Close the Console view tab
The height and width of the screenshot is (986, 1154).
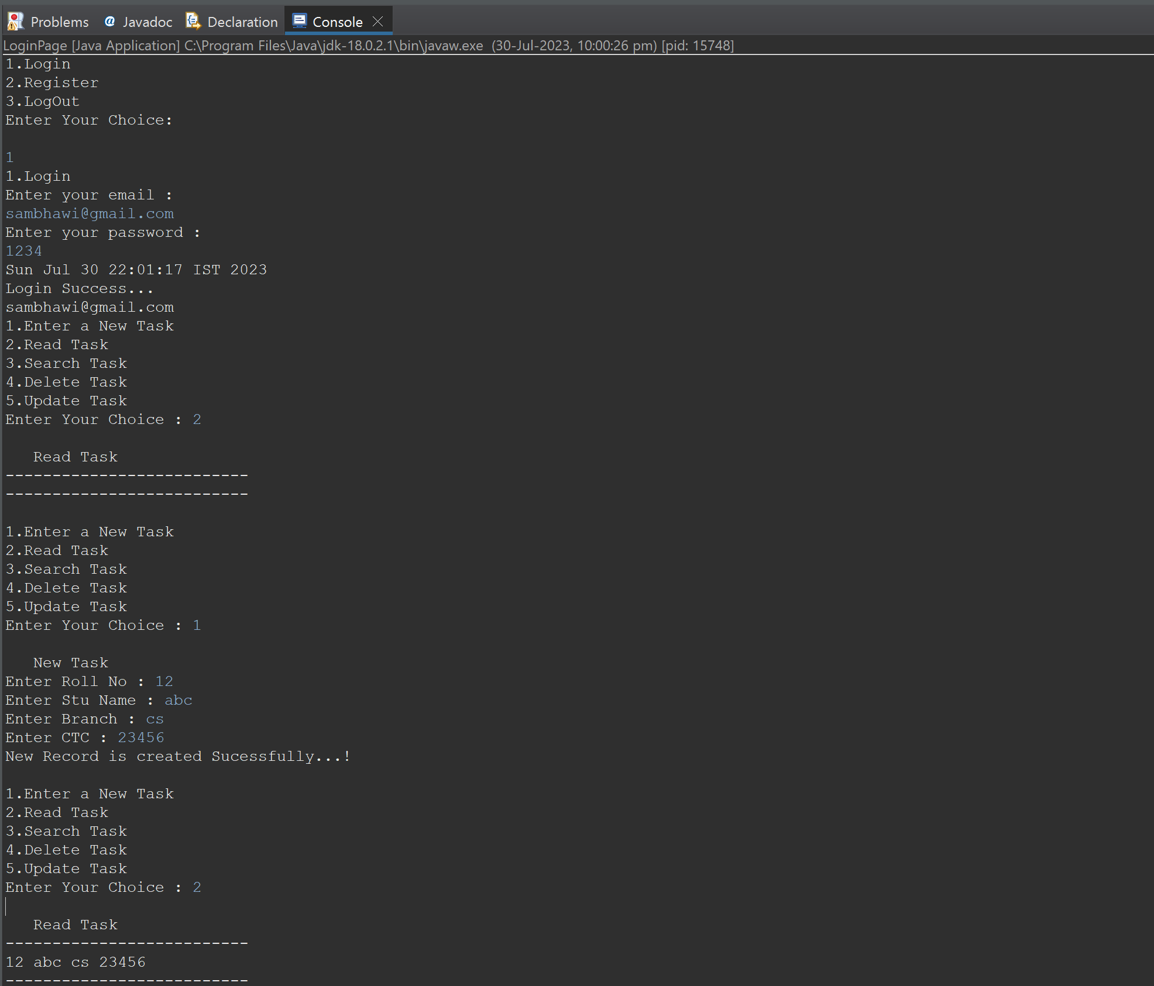point(378,22)
